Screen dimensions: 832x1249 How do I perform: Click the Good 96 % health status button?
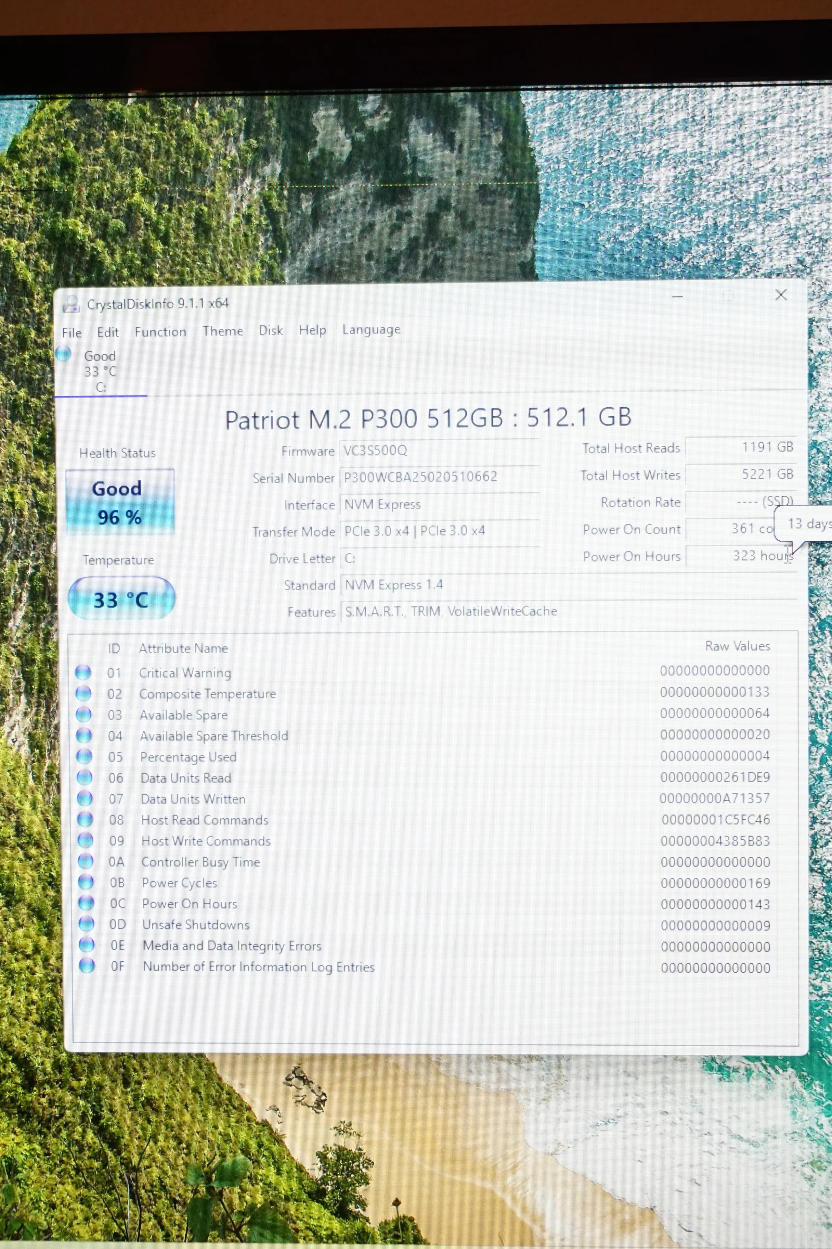[119, 502]
